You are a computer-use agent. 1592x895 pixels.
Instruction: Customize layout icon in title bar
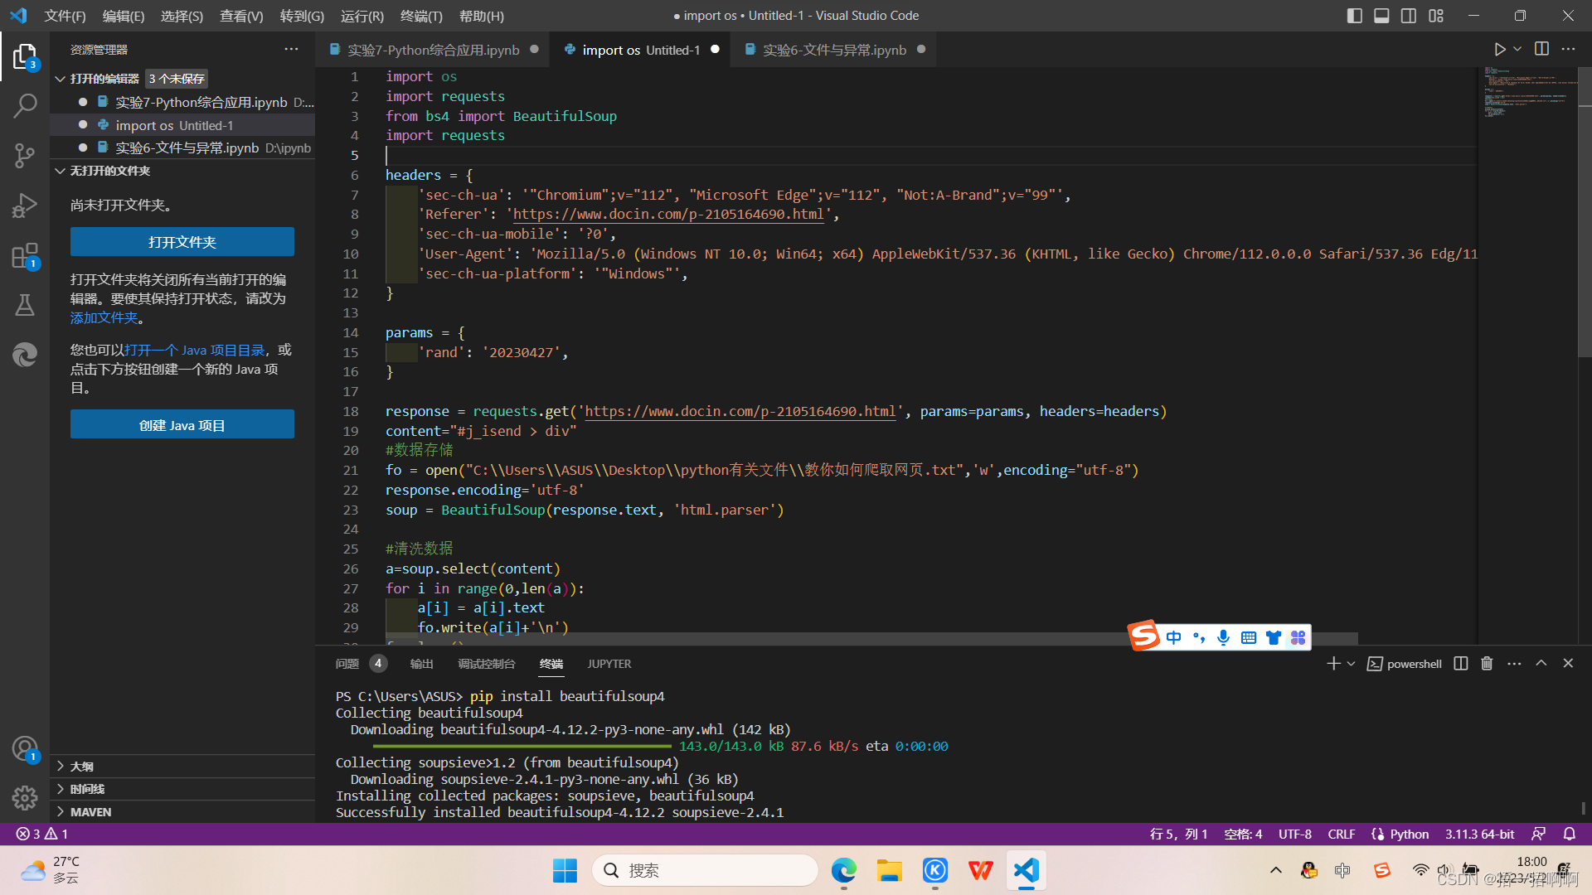click(x=1436, y=16)
